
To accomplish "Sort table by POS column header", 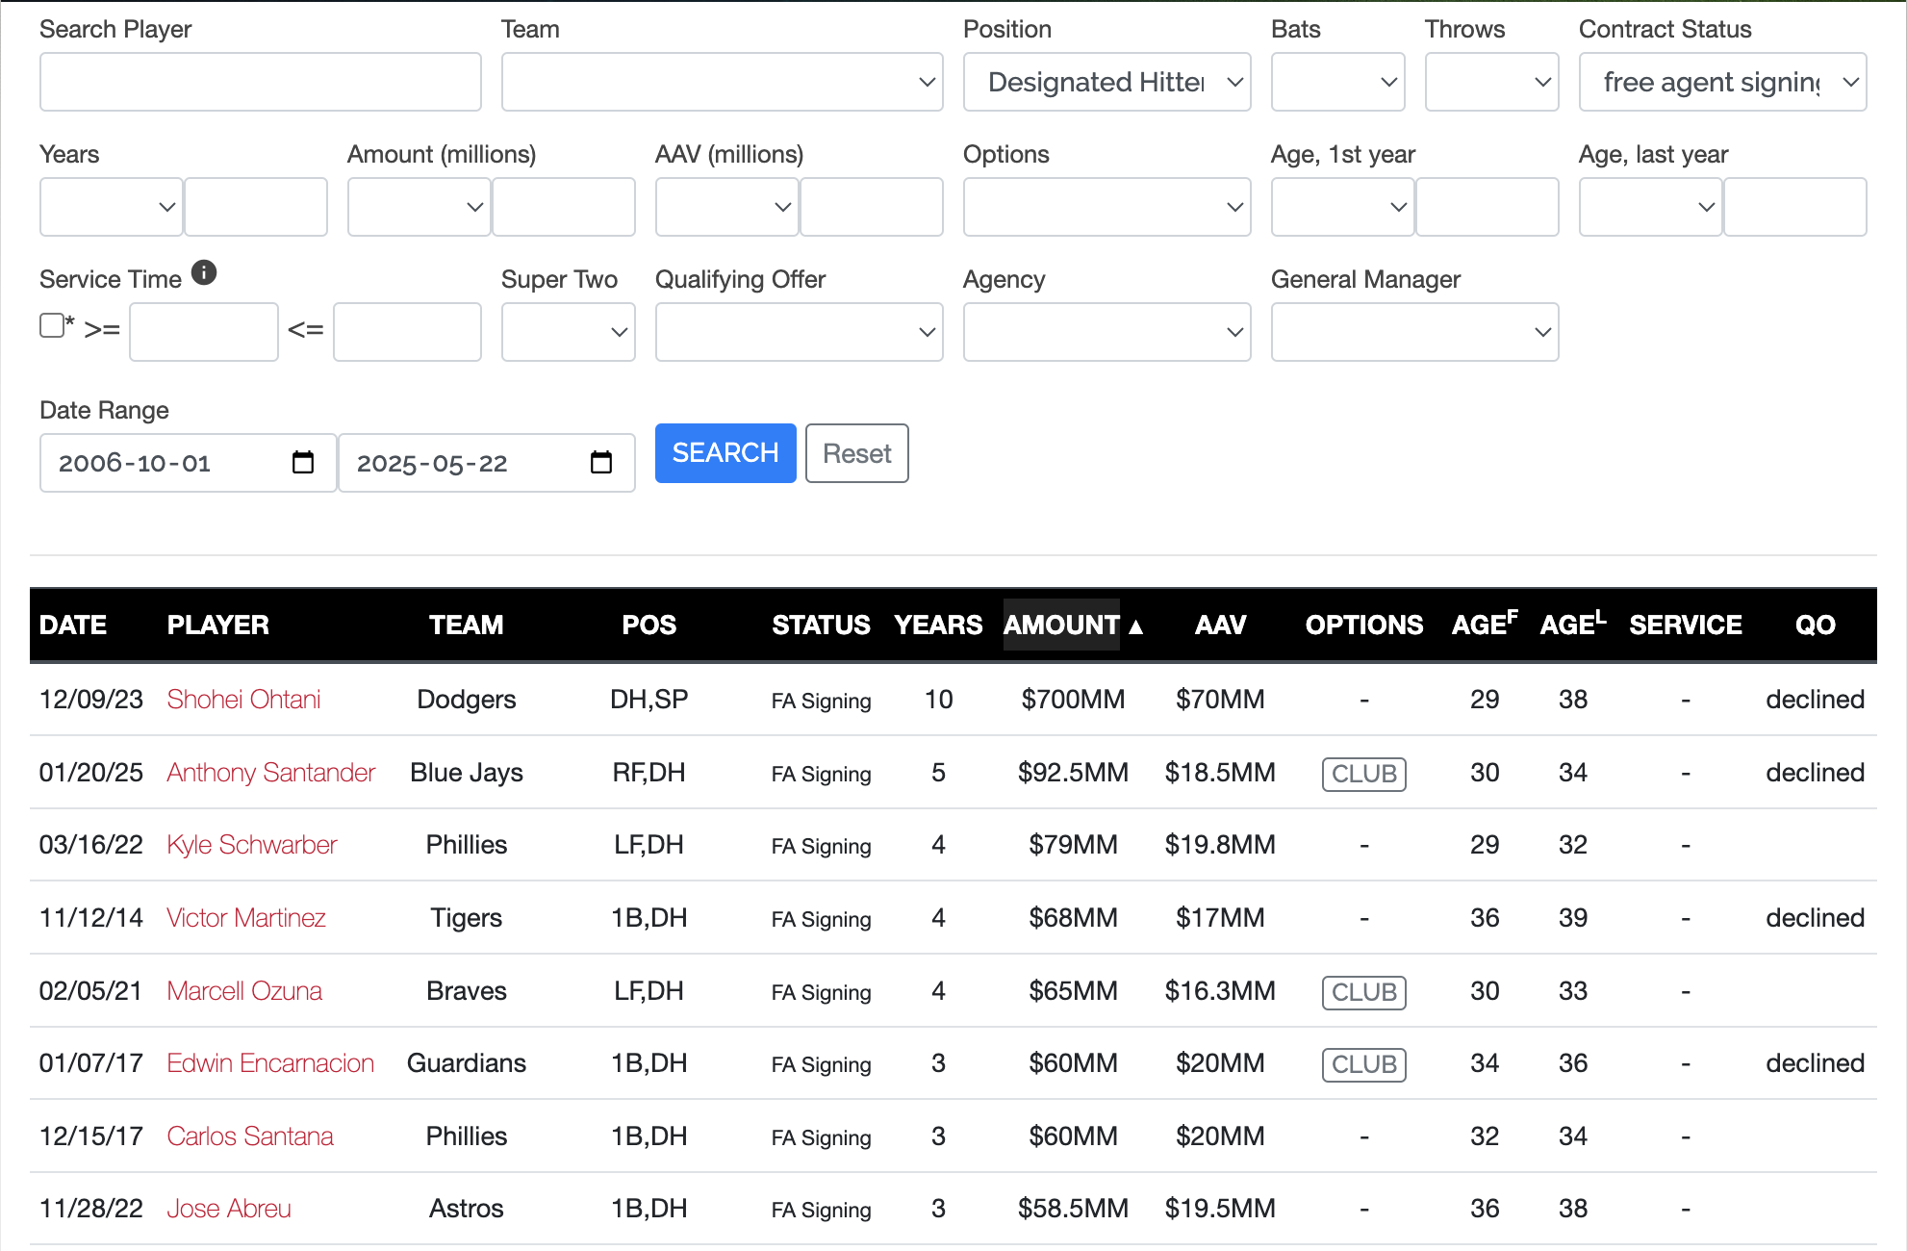I will pos(649,625).
